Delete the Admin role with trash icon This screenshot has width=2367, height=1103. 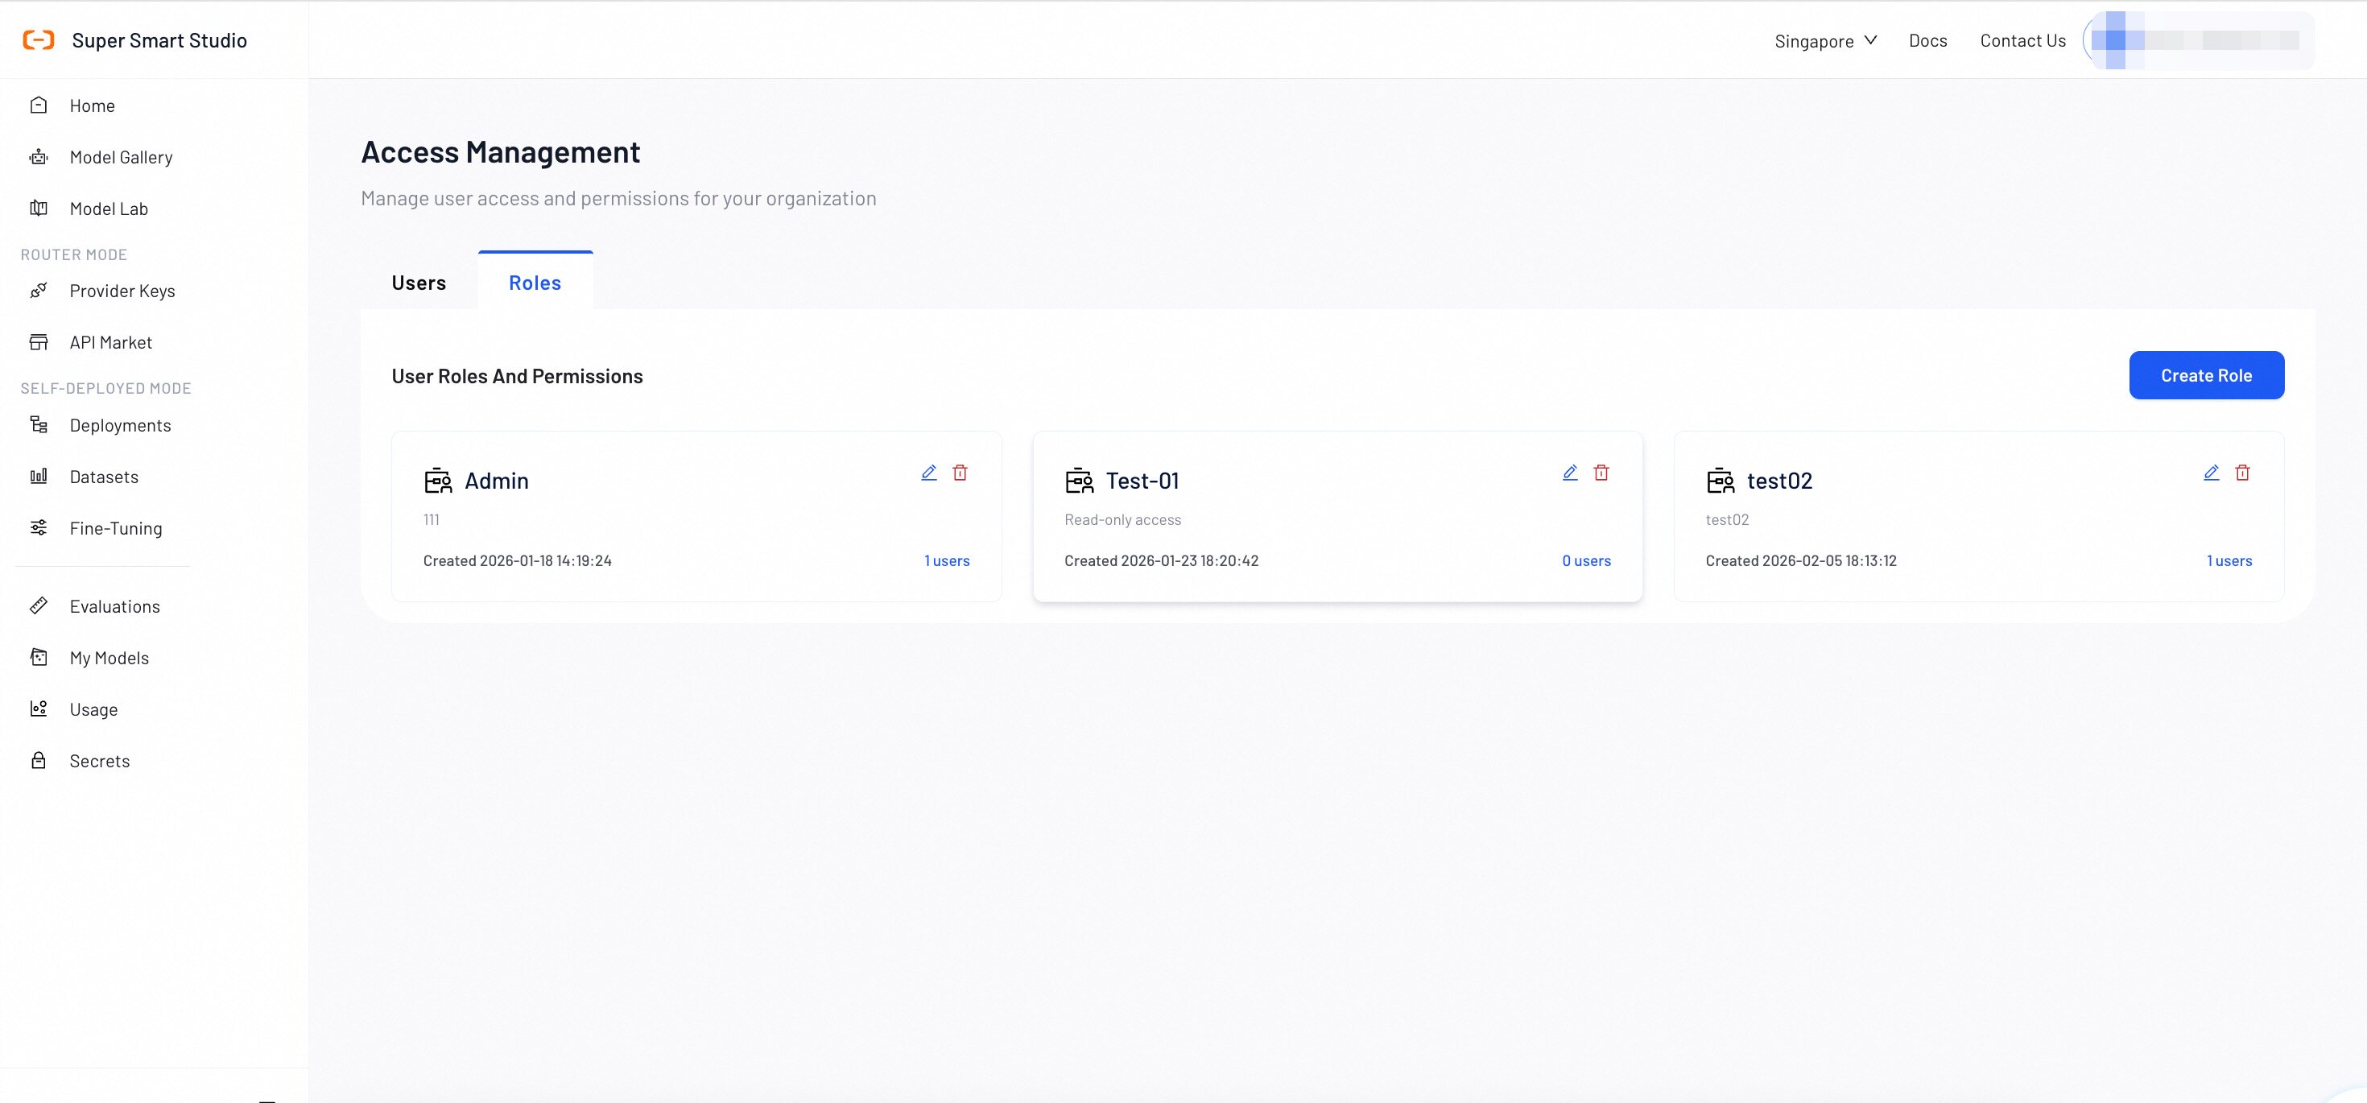click(x=960, y=473)
